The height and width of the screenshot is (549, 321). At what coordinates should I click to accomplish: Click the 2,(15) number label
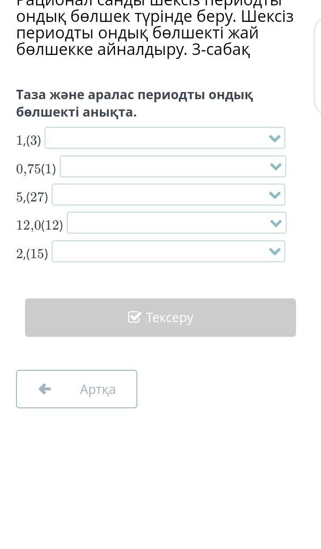pos(32,254)
